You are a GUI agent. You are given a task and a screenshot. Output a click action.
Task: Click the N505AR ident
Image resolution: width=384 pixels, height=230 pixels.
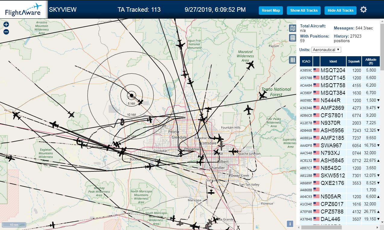331,197
